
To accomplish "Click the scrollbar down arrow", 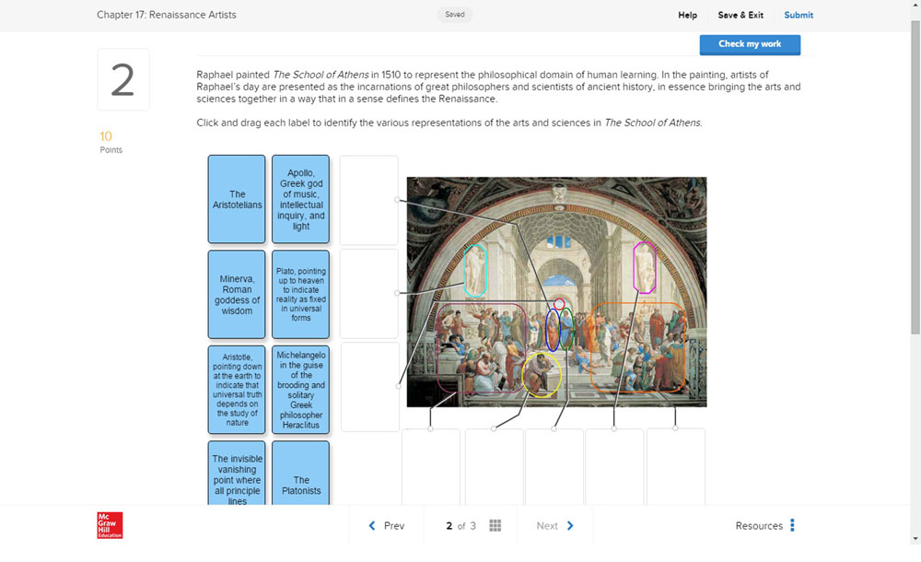I will 915,538.
